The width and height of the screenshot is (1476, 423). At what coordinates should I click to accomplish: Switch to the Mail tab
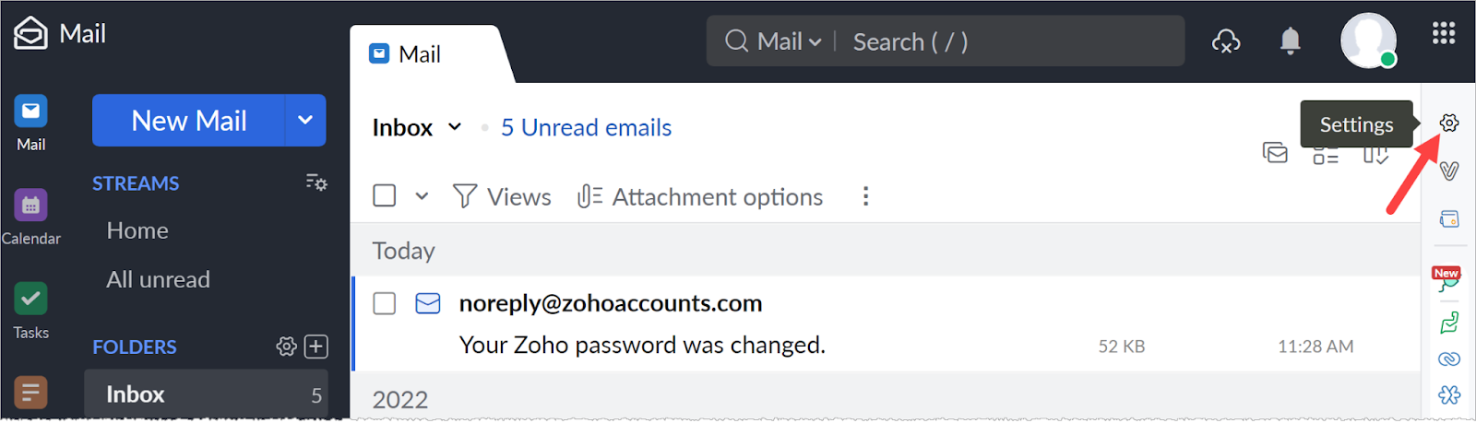(420, 54)
